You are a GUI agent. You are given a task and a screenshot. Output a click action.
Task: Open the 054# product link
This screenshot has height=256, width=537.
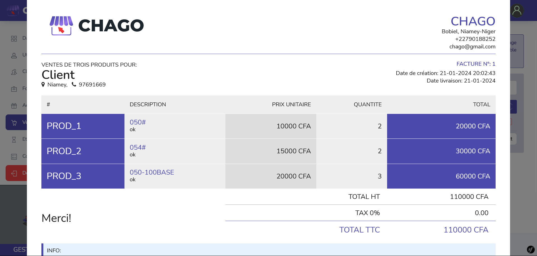tap(138, 147)
